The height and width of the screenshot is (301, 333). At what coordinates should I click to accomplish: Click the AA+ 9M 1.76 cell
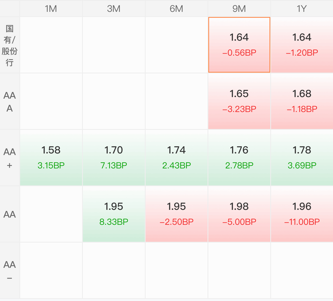coord(239,158)
